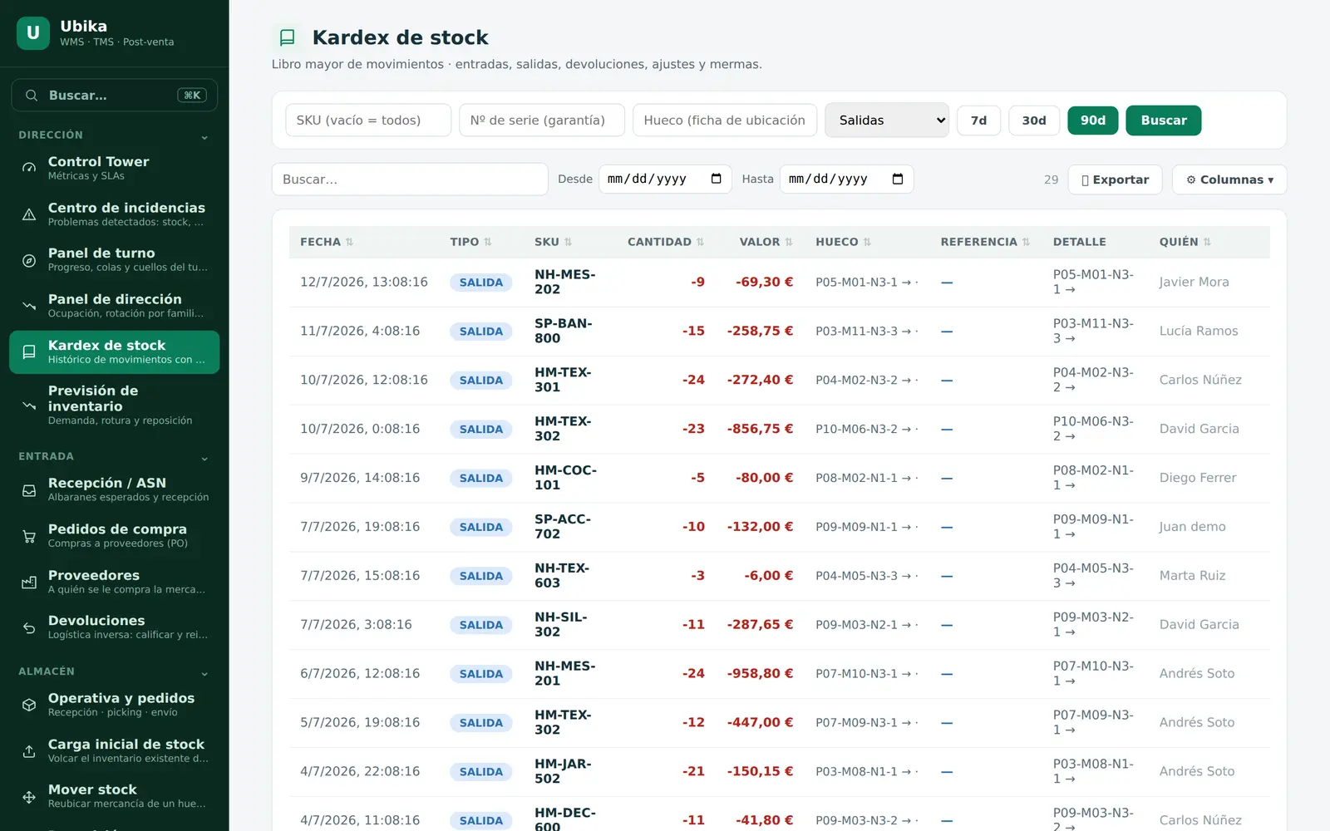Image resolution: width=1330 pixels, height=831 pixels.
Task: Collapse the ALMACÉN sidebar section
Action: [204, 674]
